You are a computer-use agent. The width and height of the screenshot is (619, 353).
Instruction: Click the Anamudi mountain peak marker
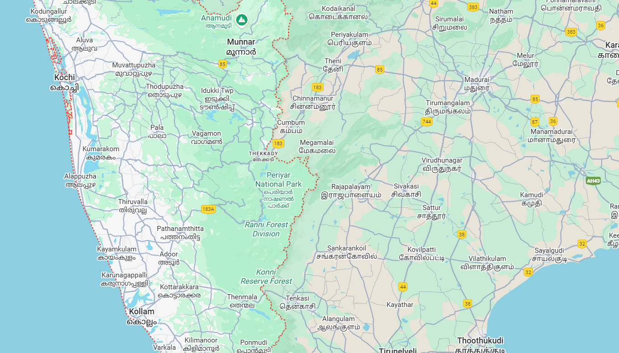pyautogui.click(x=242, y=20)
